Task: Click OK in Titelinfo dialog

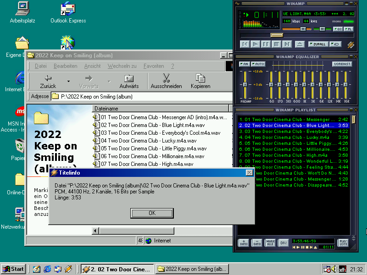Action: point(152,213)
